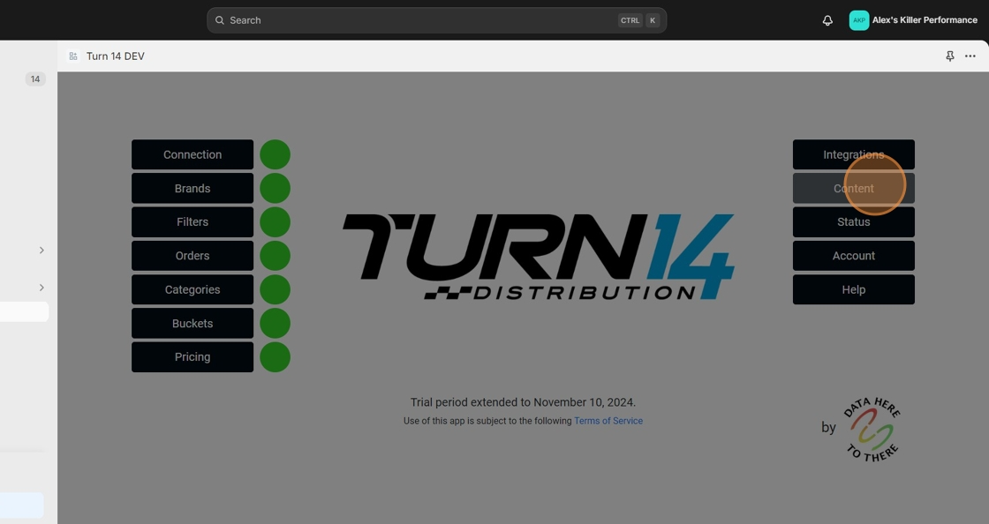989x524 pixels.
Task: Click the Data Here To There logo
Action: pos(873,430)
